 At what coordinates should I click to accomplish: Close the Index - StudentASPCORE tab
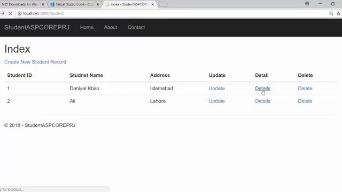[153, 4]
